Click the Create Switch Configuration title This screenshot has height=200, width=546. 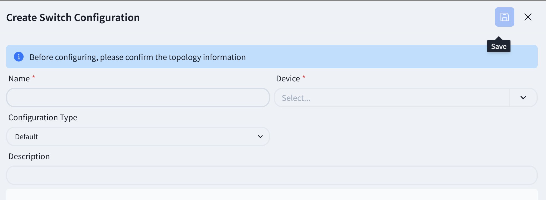tap(73, 17)
